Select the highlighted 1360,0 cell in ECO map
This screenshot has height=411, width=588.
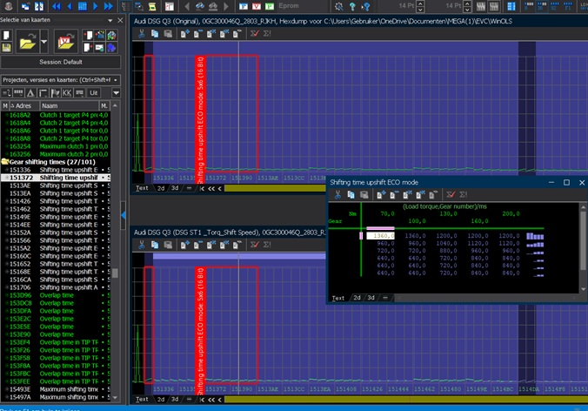380,236
